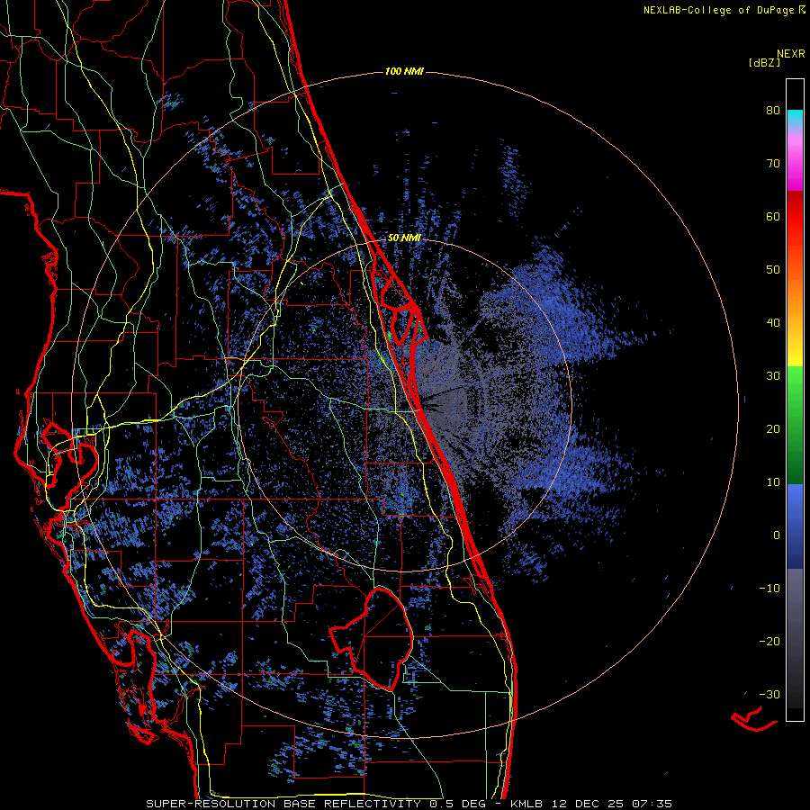Click the 0 value on the dBZ scale
The width and height of the screenshot is (810, 810).
777,535
